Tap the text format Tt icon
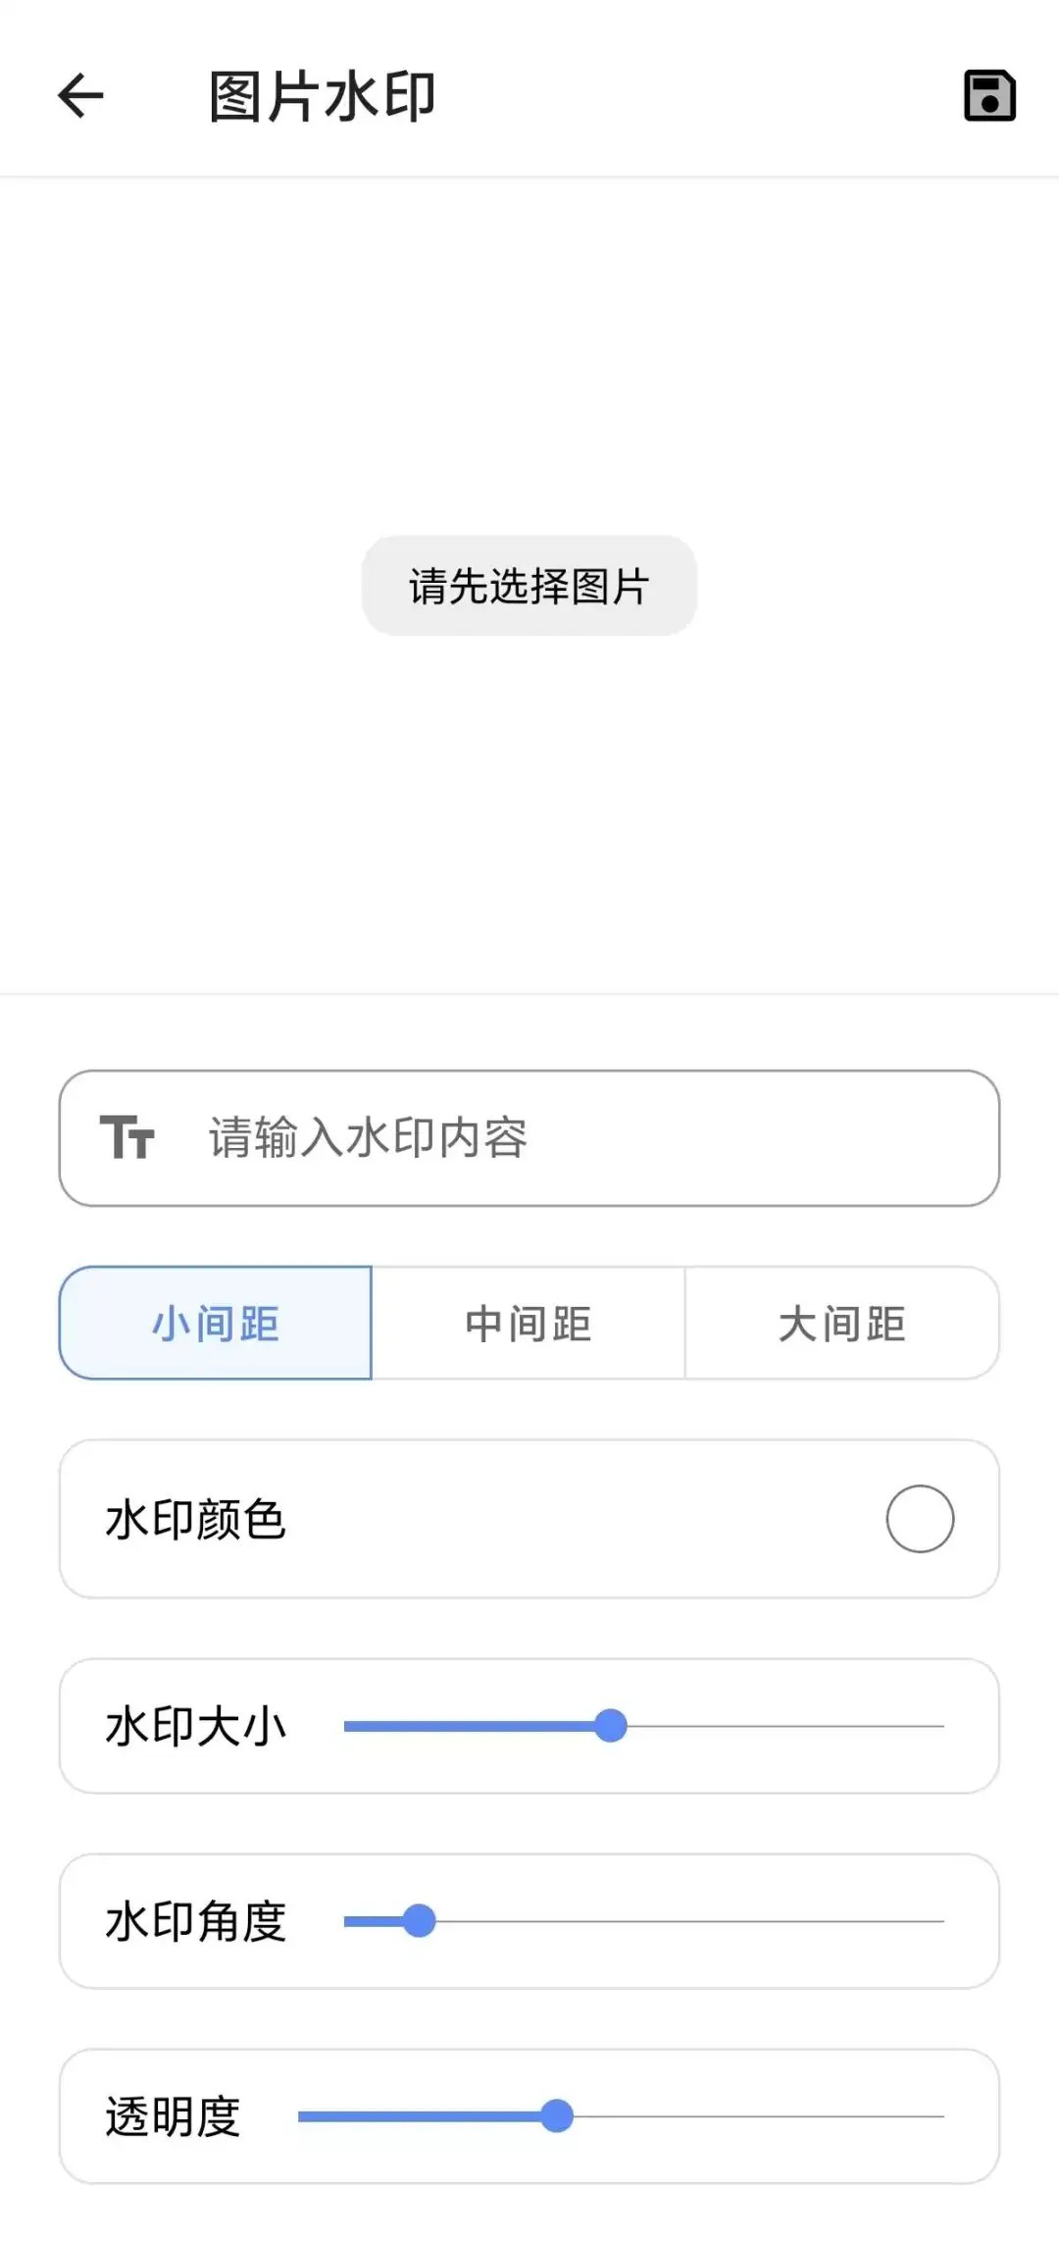 click(127, 1138)
